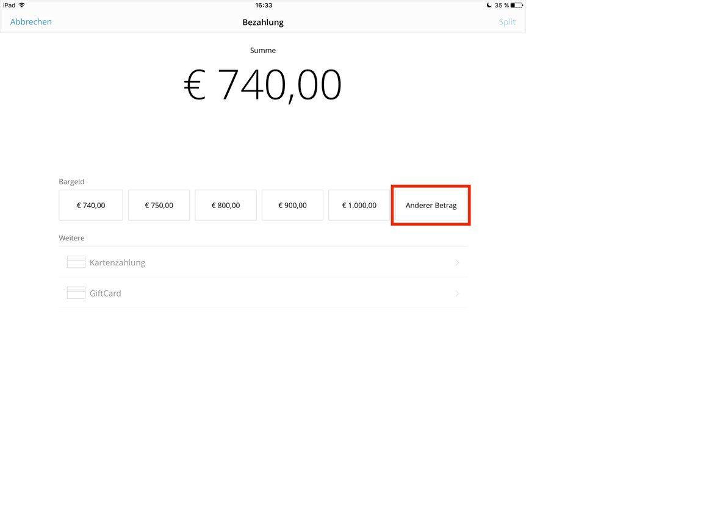Tap the clock showing 16:33
The image size is (720, 507).
[x=264, y=5]
